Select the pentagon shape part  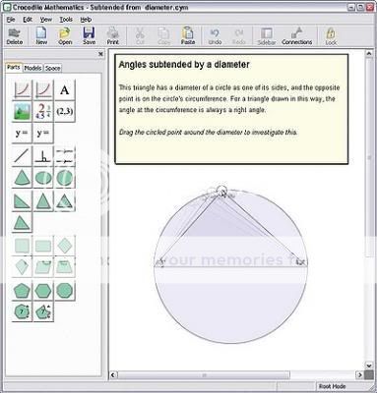click(22, 290)
